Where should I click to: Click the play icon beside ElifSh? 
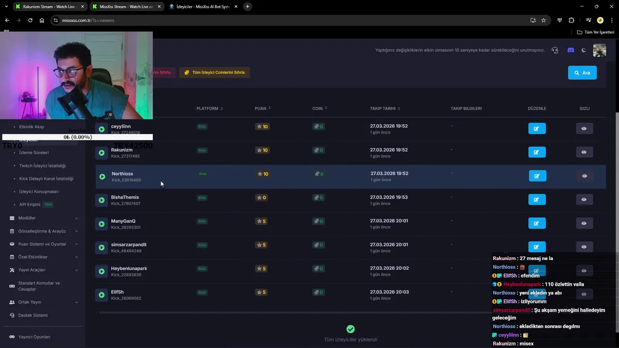102,295
